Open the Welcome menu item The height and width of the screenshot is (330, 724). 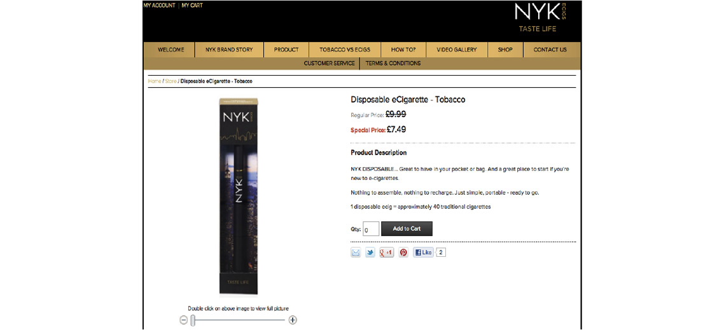click(x=171, y=50)
